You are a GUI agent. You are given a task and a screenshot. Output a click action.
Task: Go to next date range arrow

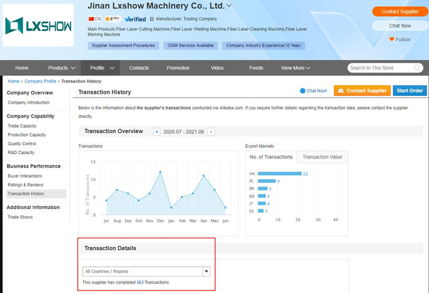pyautogui.click(x=211, y=132)
